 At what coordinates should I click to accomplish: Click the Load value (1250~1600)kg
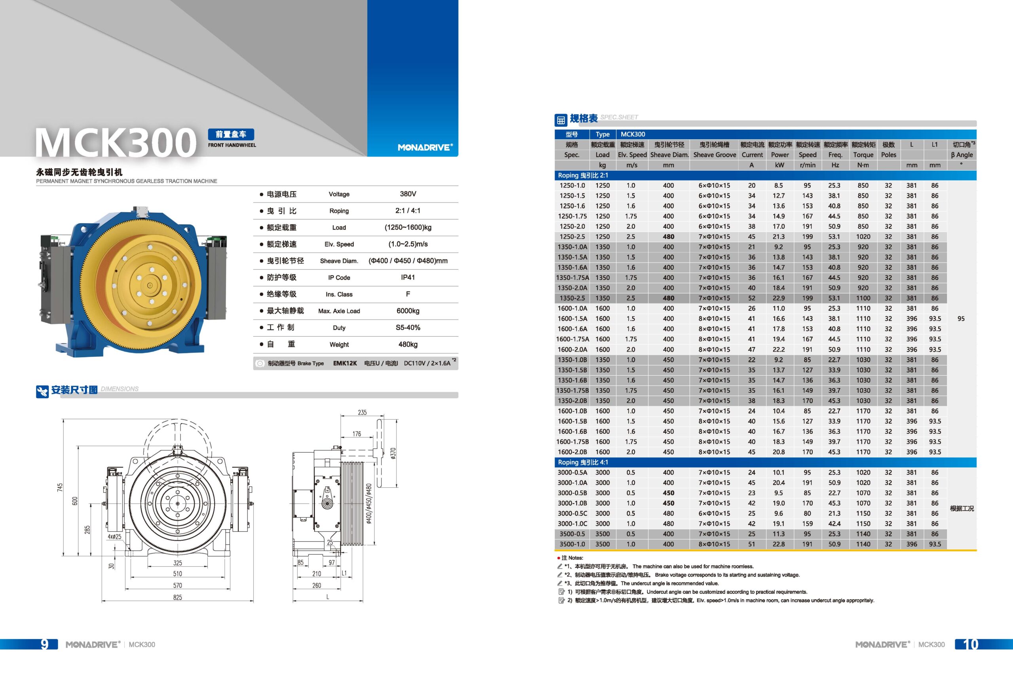tap(408, 227)
